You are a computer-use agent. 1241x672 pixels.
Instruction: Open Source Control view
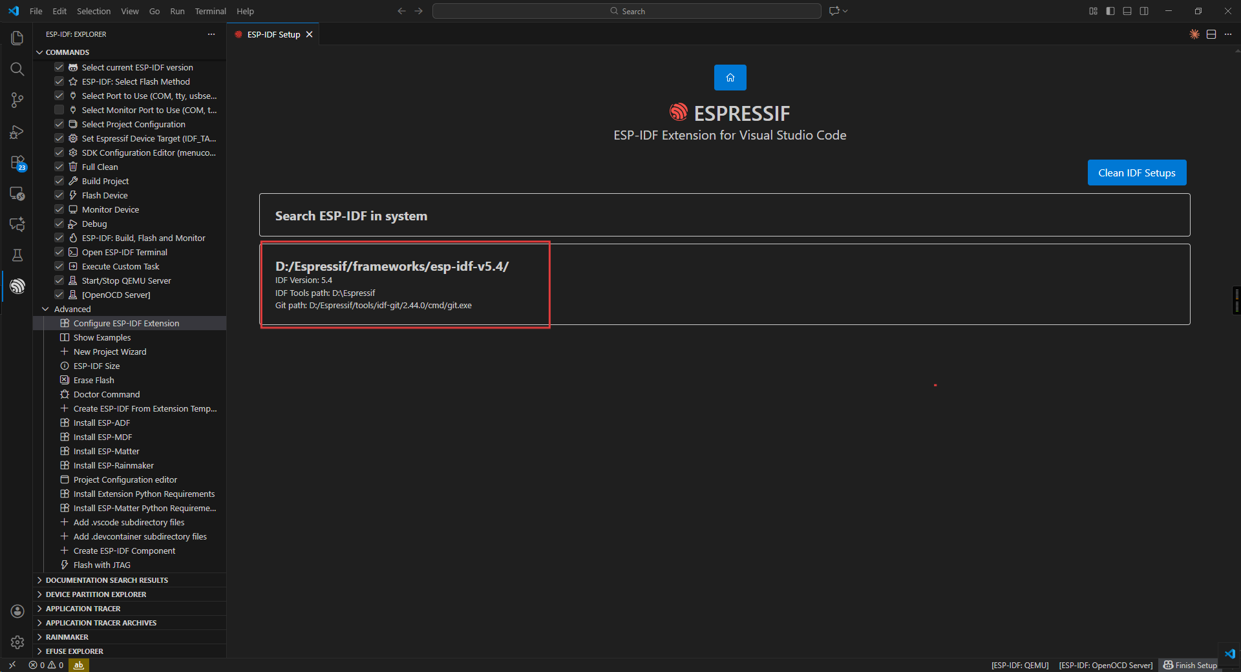point(17,100)
